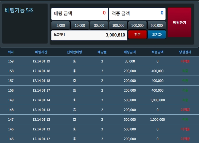Click the 베팅 금액 amount field
Image resolution: width=199 pixels, height=143 pixels.
coord(80,13)
